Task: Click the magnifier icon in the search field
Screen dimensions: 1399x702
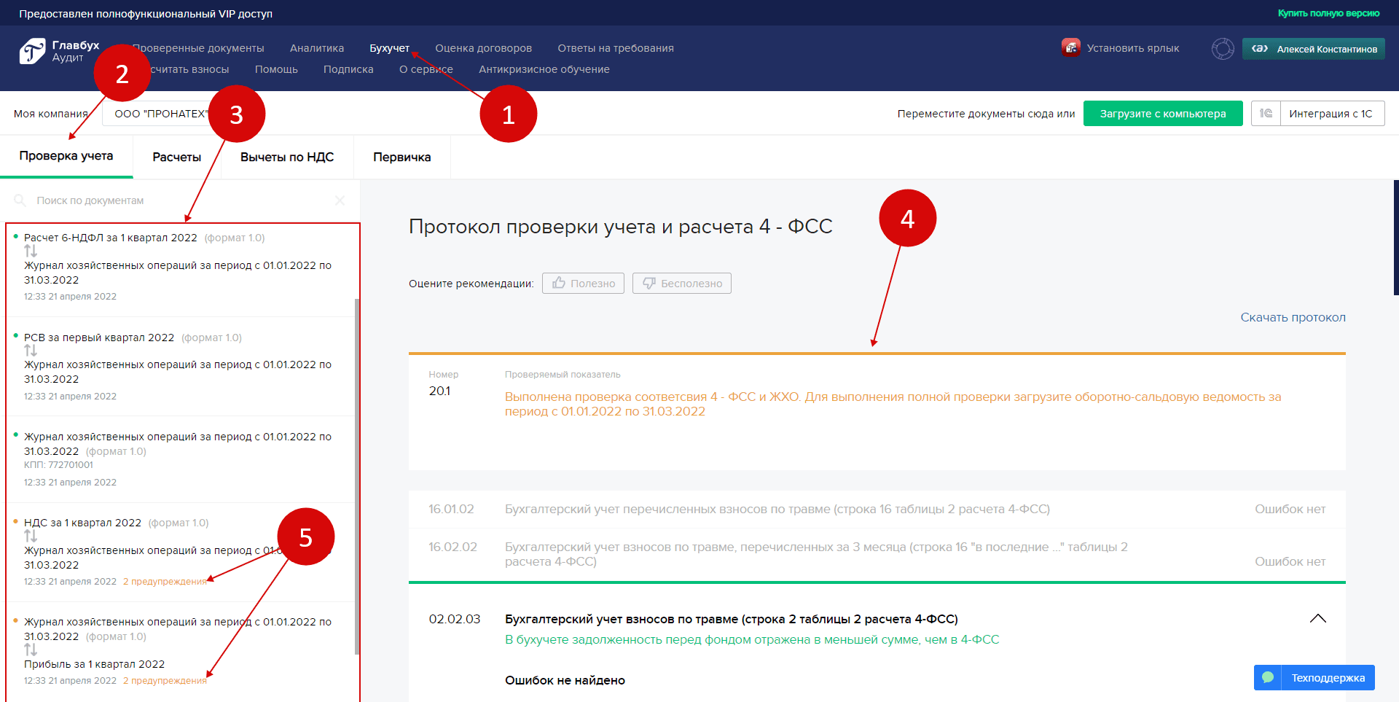Action: pyautogui.click(x=20, y=200)
